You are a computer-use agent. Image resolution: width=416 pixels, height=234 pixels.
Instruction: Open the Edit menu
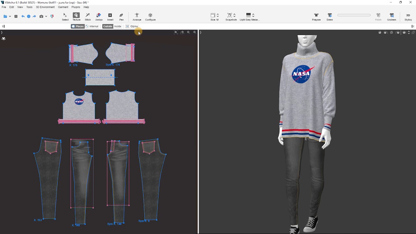[x=12, y=7]
